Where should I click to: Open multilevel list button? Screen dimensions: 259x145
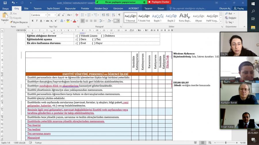pos(96,15)
